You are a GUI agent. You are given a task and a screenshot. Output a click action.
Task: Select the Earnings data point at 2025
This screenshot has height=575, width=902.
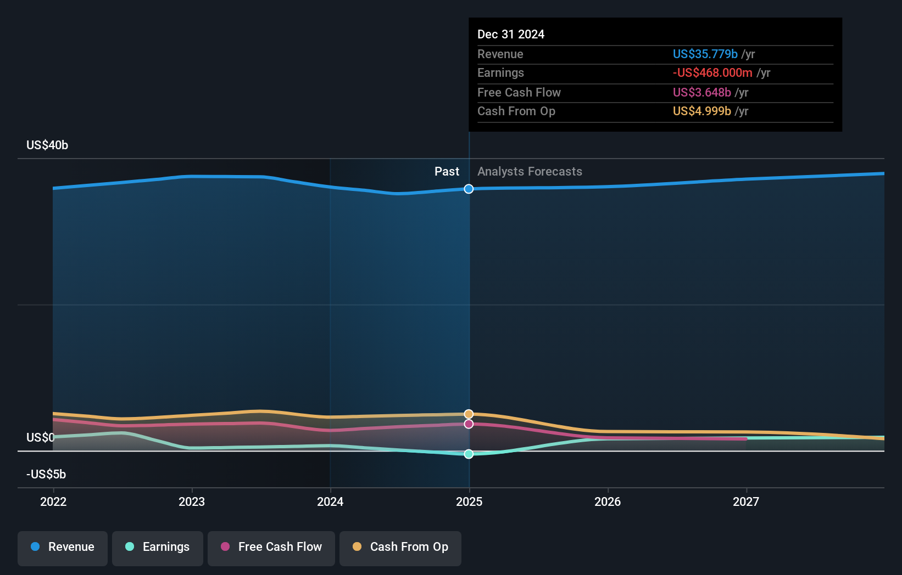pos(469,454)
